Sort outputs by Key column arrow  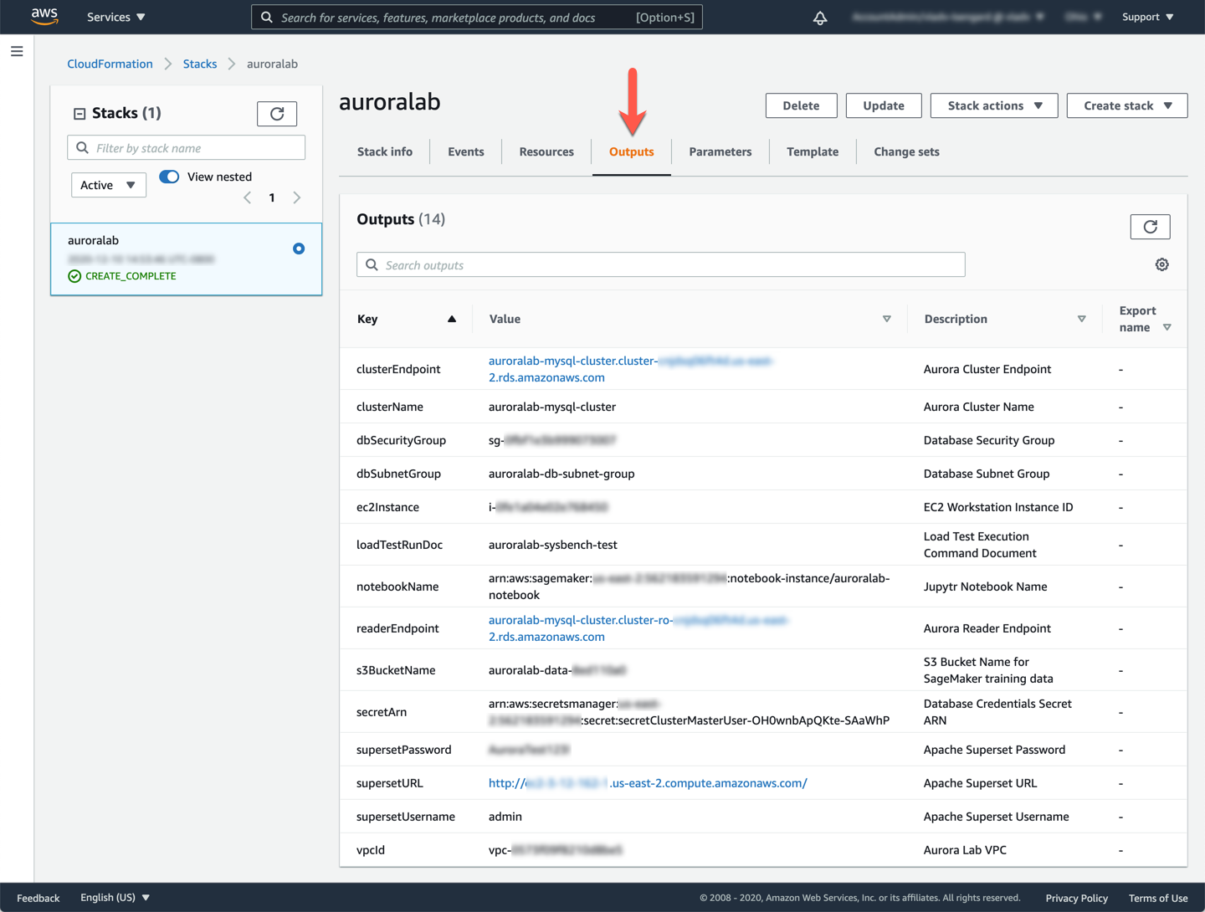click(x=452, y=319)
